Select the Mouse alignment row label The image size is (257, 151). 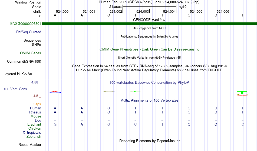[36, 116]
